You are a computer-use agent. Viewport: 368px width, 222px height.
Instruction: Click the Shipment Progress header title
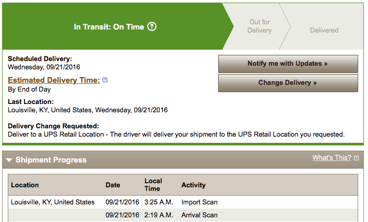click(51, 160)
